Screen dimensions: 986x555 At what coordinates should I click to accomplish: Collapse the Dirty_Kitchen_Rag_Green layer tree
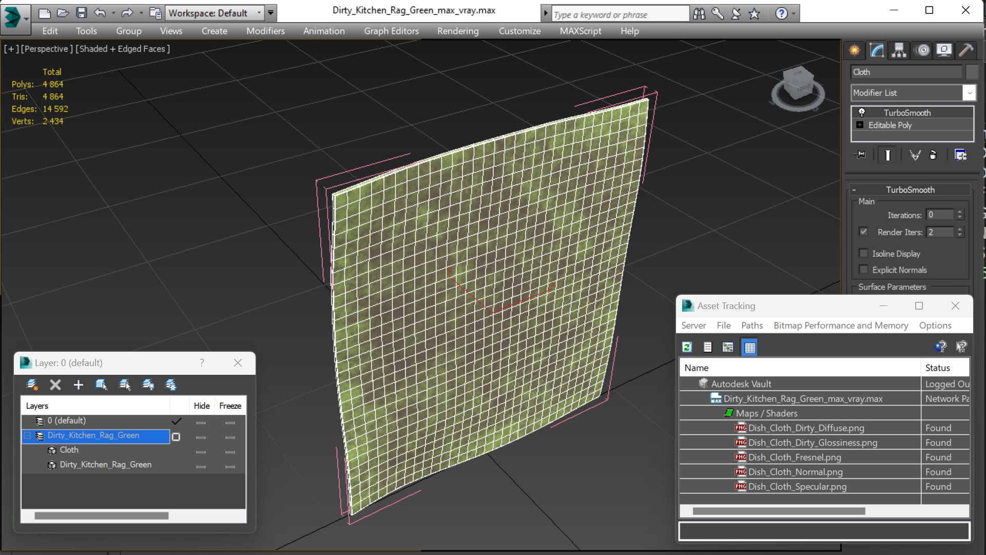pyautogui.click(x=27, y=435)
